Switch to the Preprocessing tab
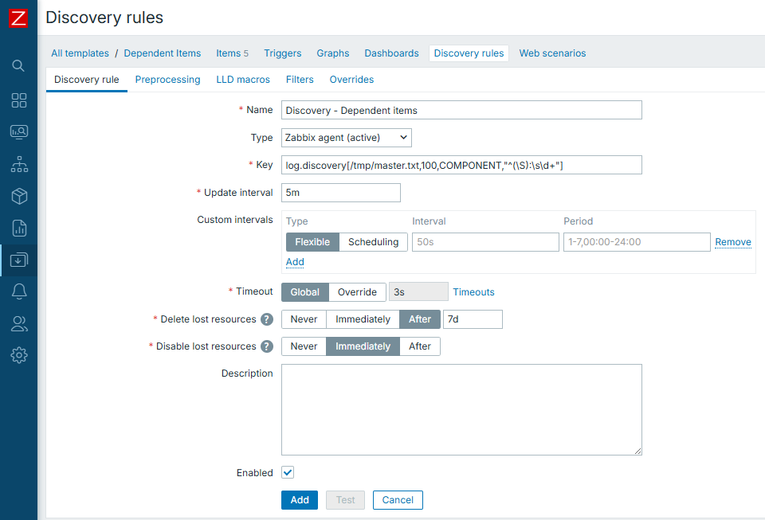This screenshot has height=520, width=765. 167,80
